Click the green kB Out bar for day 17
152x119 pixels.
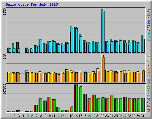[x=81, y=99]
